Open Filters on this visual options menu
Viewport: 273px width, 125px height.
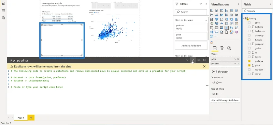206,20
